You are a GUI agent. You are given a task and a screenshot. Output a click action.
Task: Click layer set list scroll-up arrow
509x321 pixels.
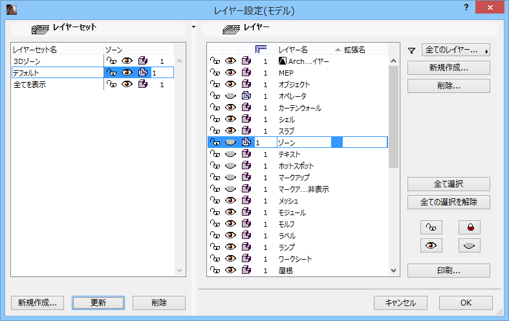pyautogui.click(x=180, y=61)
